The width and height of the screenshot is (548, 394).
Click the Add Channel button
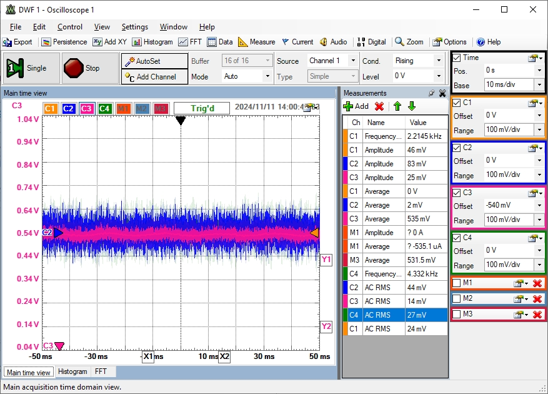tap(154, 77)
